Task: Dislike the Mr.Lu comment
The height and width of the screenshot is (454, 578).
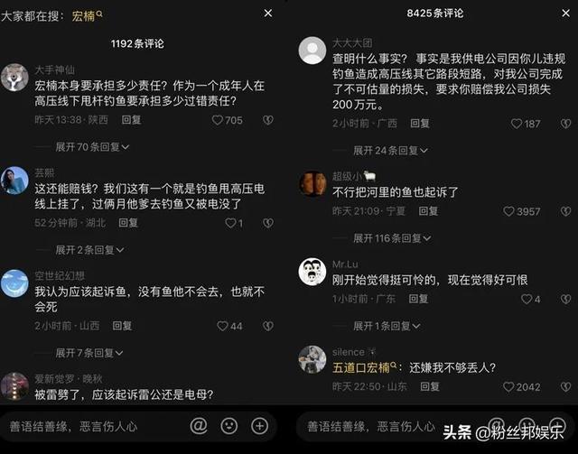Action: pos(566,299)
